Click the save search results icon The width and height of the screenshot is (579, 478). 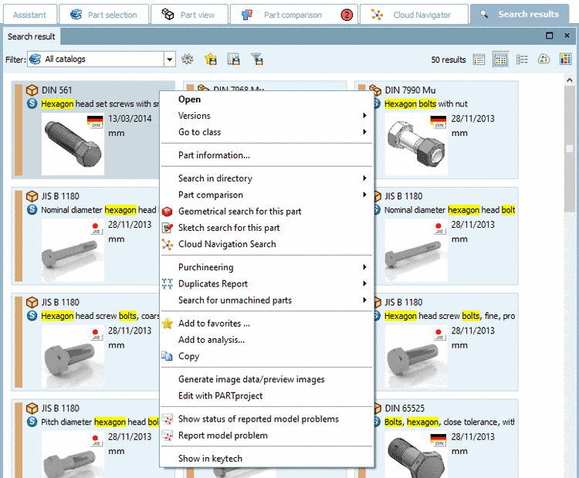tap(233, 59)
